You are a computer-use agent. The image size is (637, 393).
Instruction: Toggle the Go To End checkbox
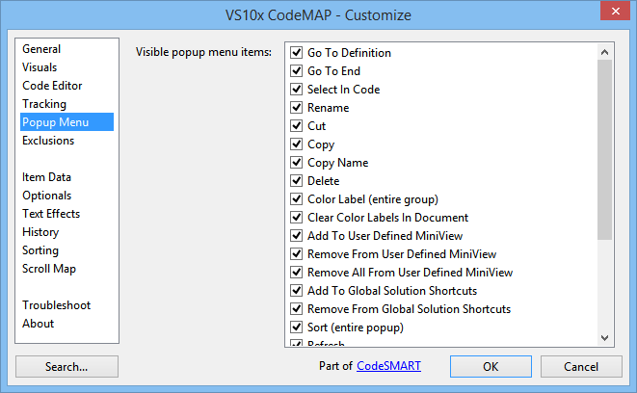click(297, 71)
